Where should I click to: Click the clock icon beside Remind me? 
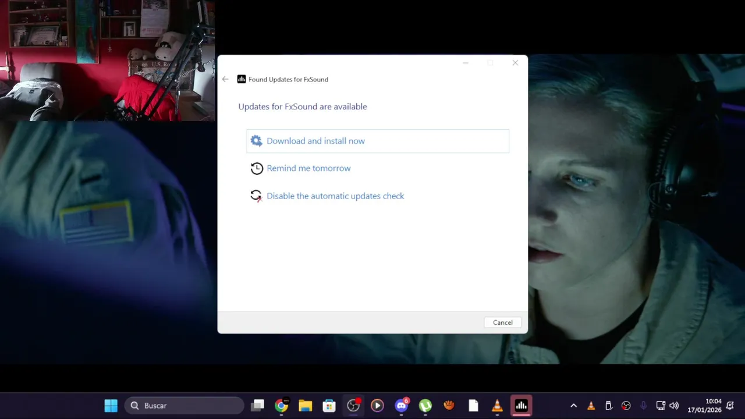click(257, 169)
